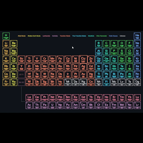
Task: Select the Carbon (C) element tile
Action: click(107, 44)
